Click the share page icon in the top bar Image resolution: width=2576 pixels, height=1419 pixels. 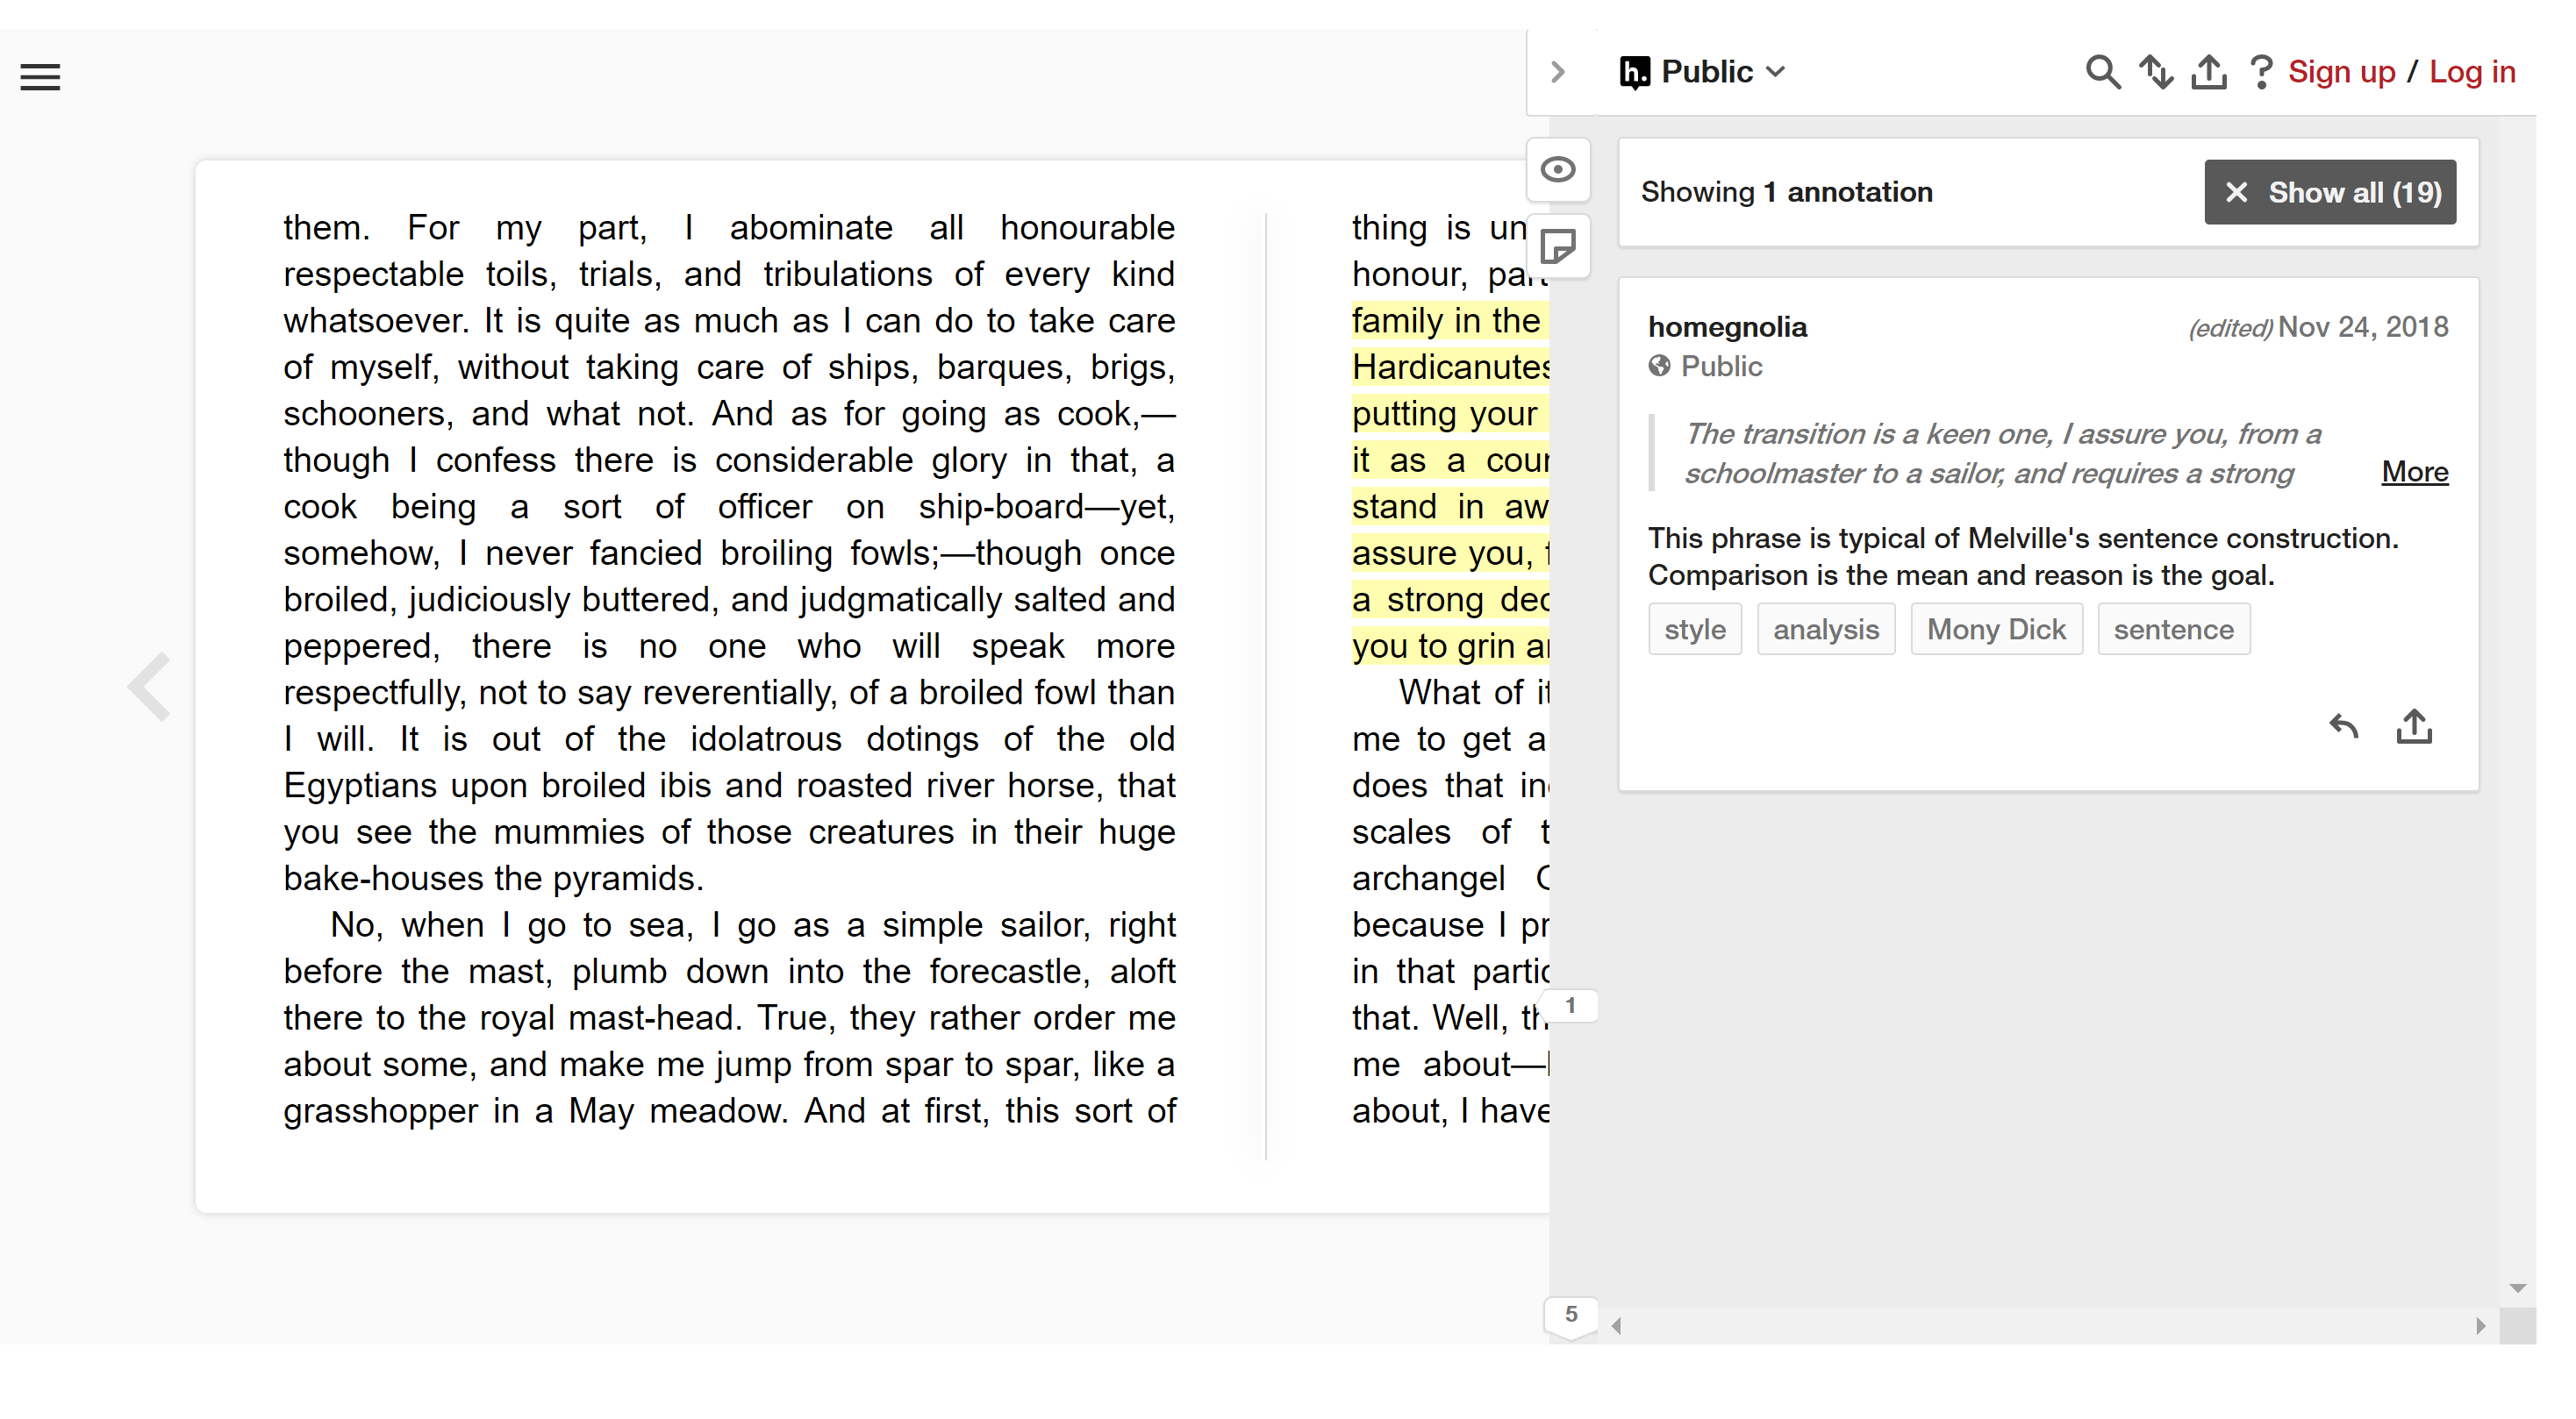[2208, 72]
